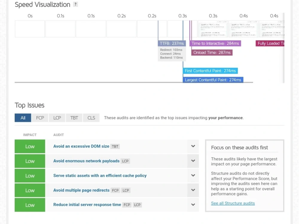Click the First Contentful Paint: 274ms label
Viewport: 299px width, 224px height.
pos(210,71)
